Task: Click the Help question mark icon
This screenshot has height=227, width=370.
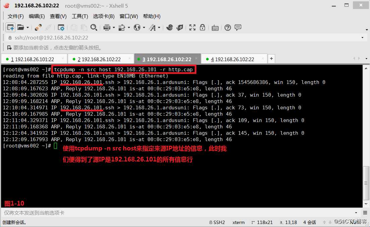Action: [228, 27]
